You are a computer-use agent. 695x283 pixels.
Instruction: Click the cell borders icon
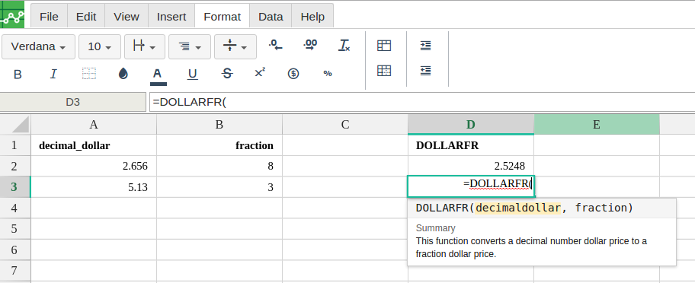(x=89, y=74)
